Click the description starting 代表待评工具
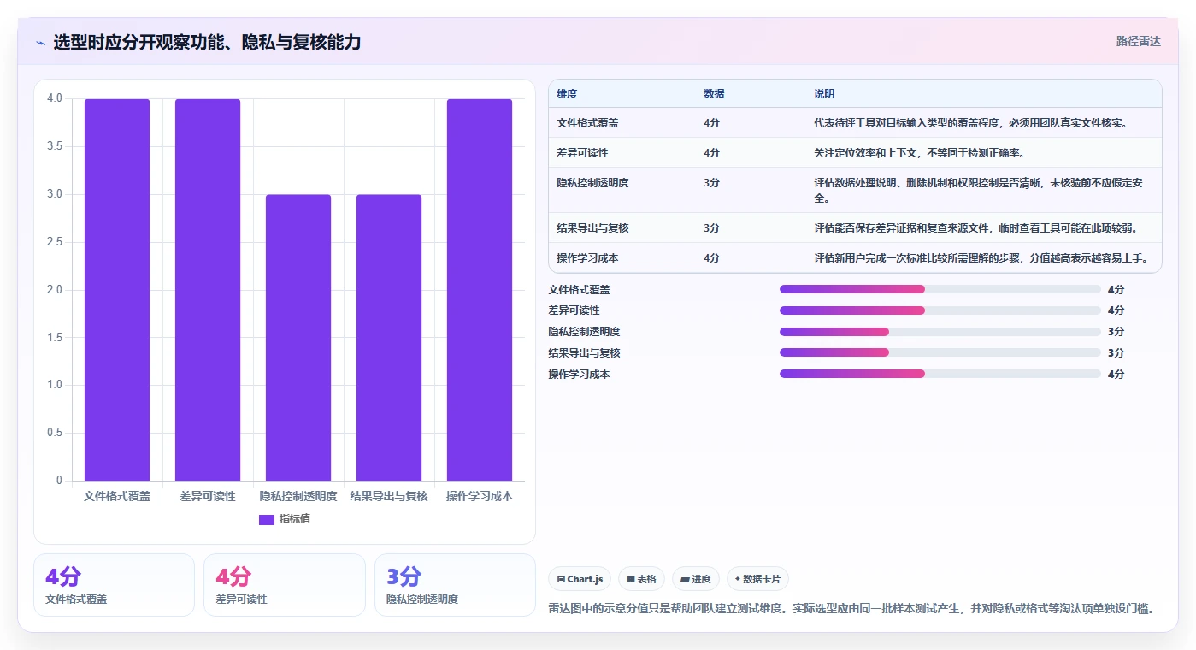This screenshot has height=650, width=1196. coord(971,122)
